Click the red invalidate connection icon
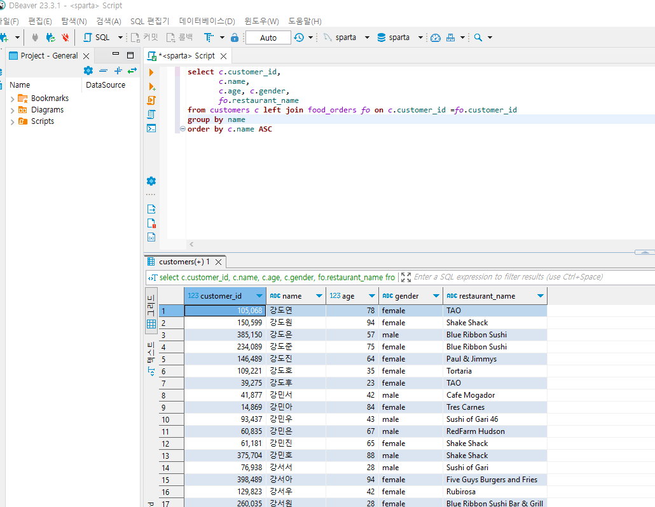655x507 pixels. point(65,37)
